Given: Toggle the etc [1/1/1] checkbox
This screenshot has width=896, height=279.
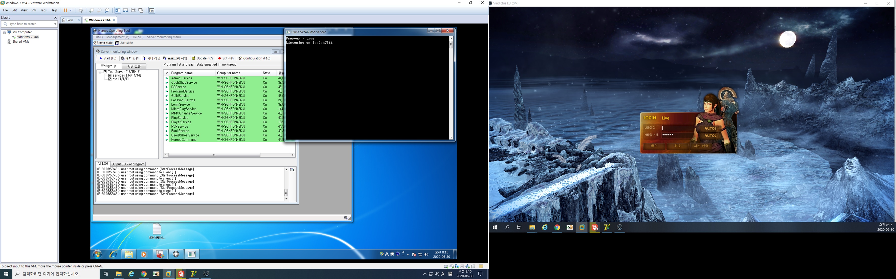Looking at the screenshot, I should click(110, 79).
